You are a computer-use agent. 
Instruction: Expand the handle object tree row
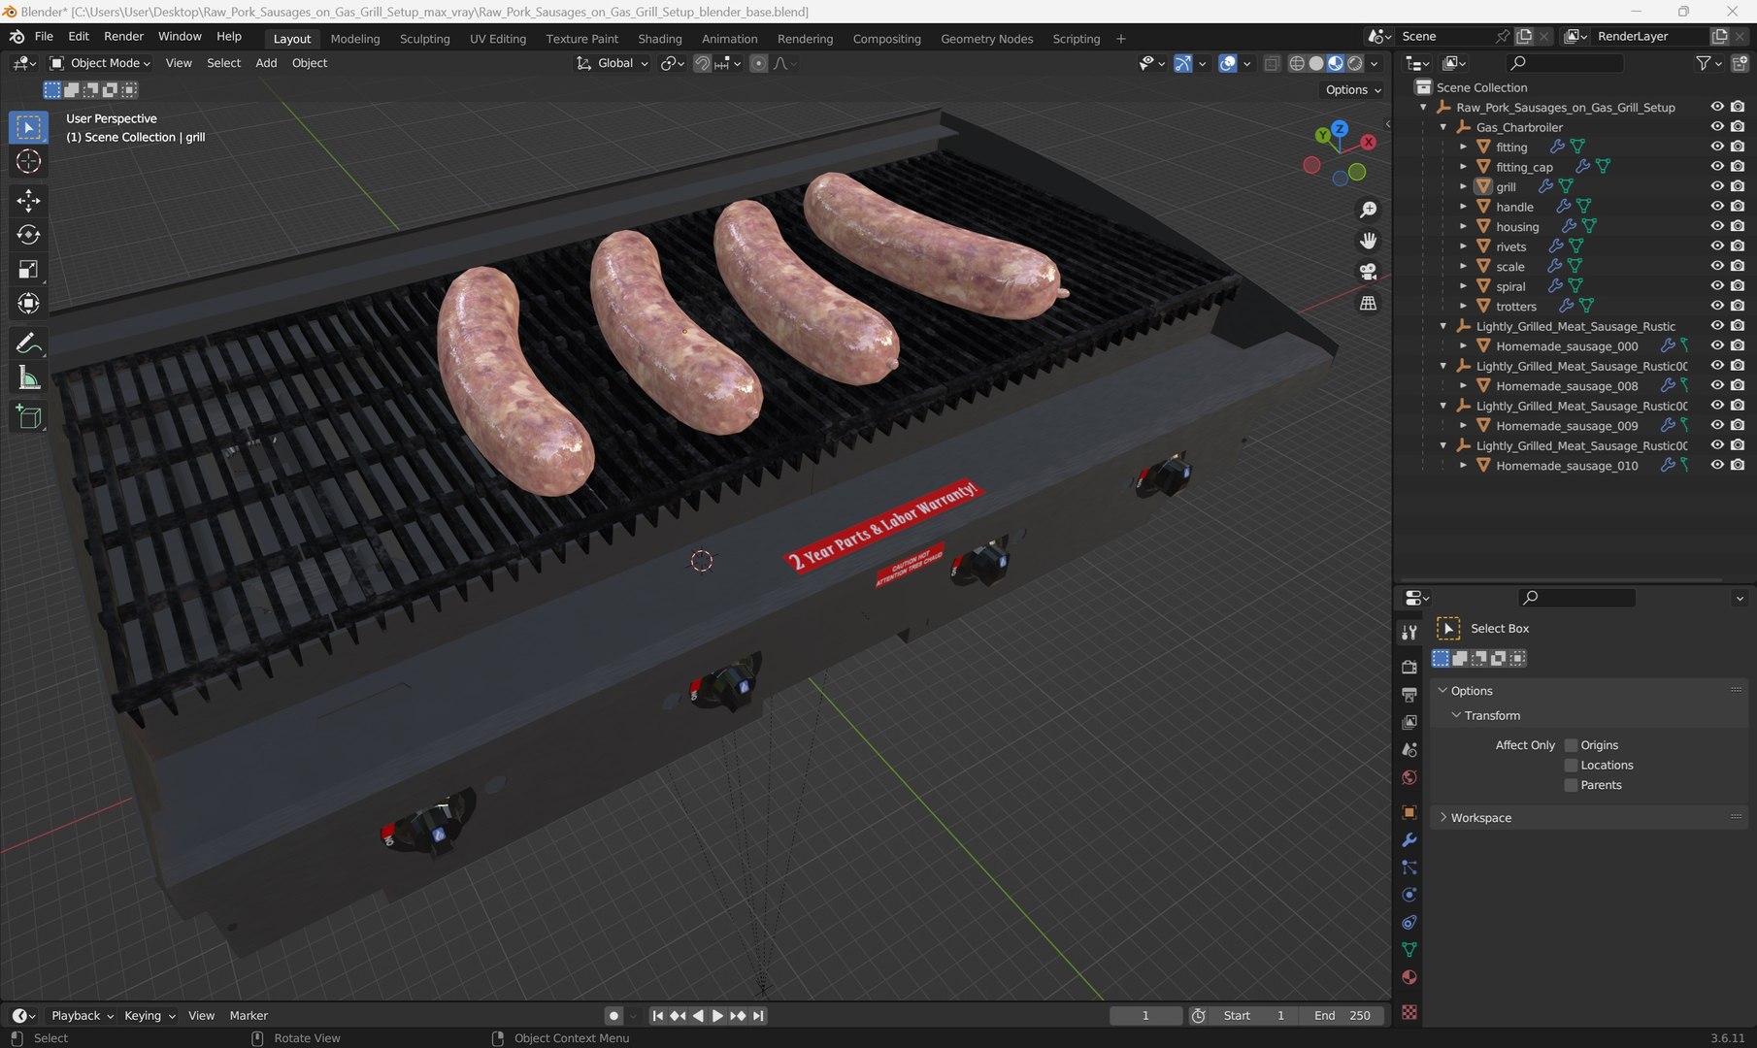[x=1463, y=207]
